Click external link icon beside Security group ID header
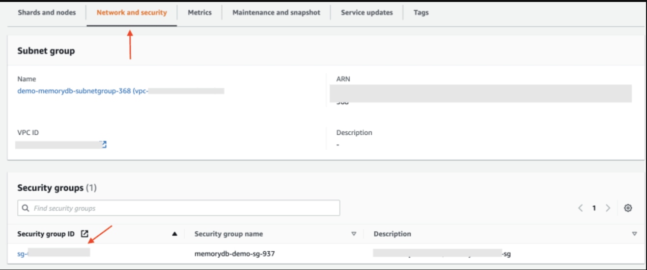The height and width of the screenshot is (270, 647). tap(84, 234)
